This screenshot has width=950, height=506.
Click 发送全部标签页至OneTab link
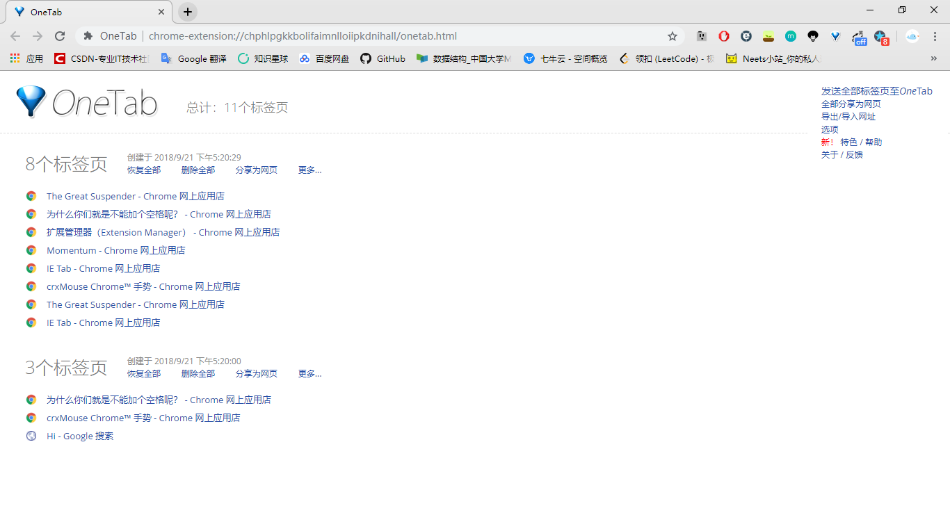tap(876, 91)
